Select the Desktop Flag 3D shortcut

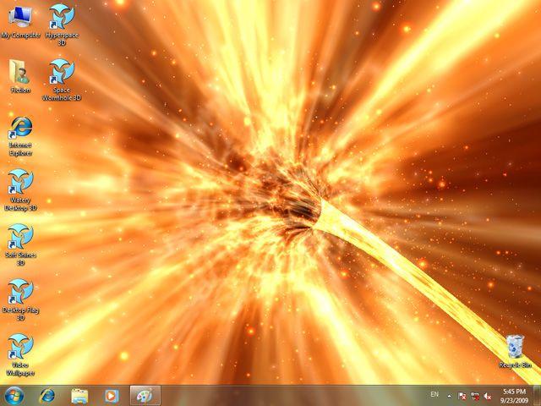click(x=20, y=299)
